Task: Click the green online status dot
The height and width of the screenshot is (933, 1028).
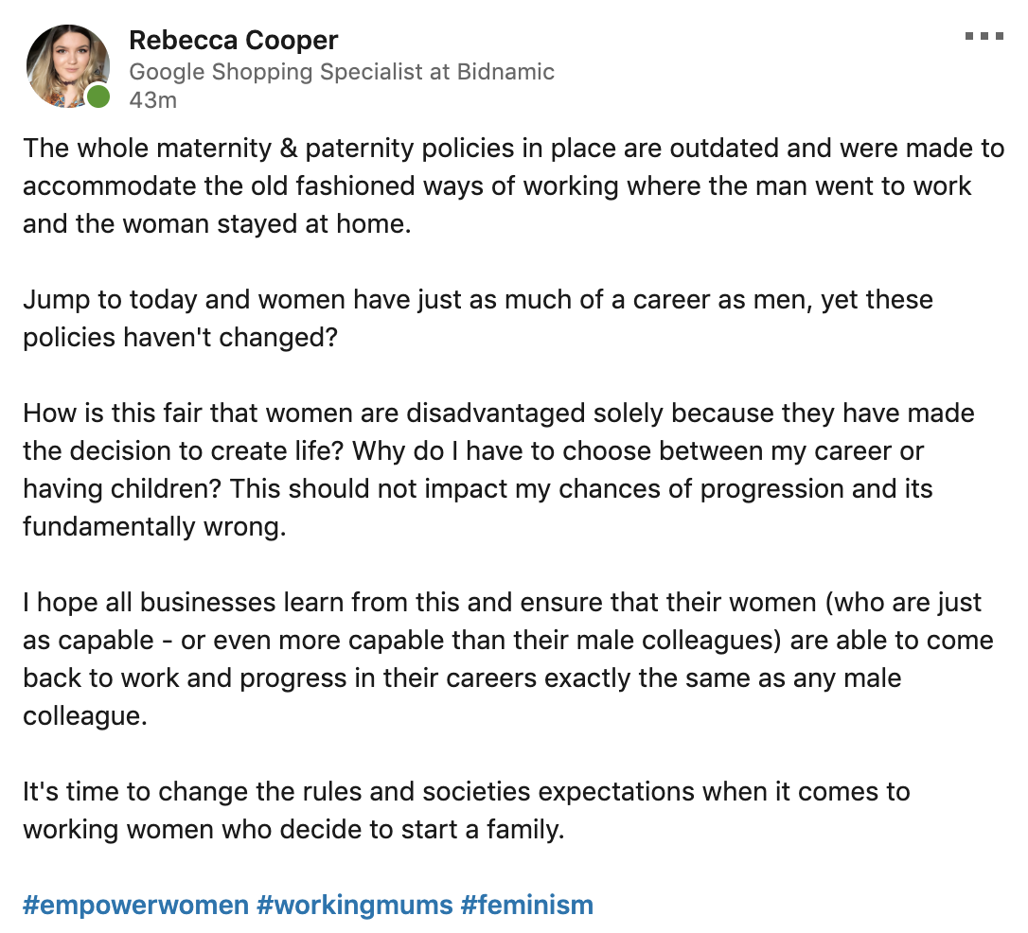Action: 97,97
